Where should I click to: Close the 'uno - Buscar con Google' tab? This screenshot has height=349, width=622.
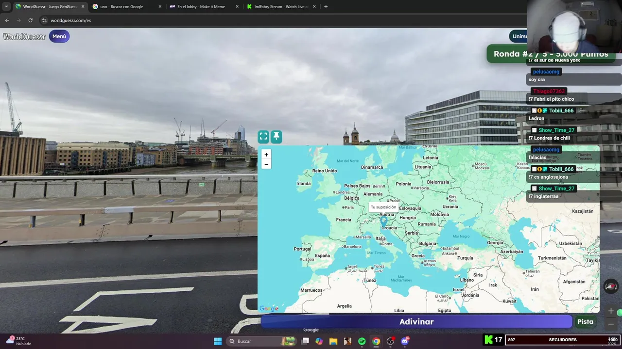pyautogui.click(x=160, y=7)
